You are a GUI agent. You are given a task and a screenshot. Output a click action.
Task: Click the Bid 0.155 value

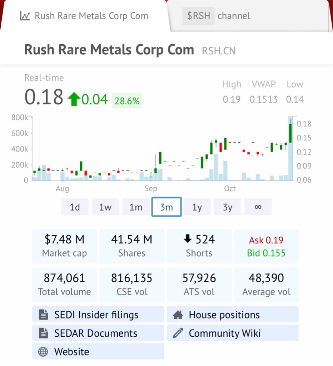(x=266, y=253)
